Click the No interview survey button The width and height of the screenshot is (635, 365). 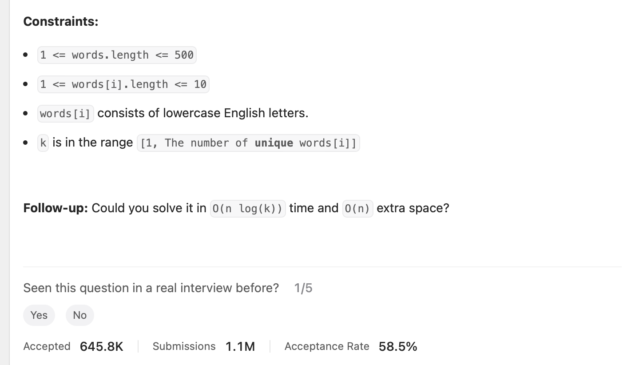pos(79,315)
